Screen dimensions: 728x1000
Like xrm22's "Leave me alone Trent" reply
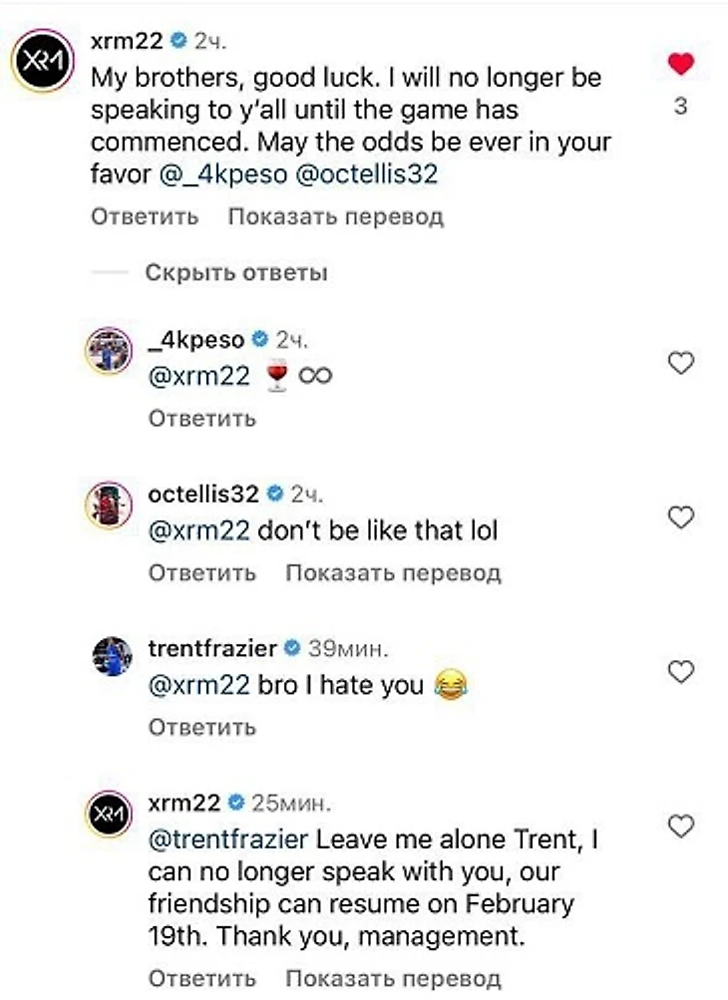point(680,826)
